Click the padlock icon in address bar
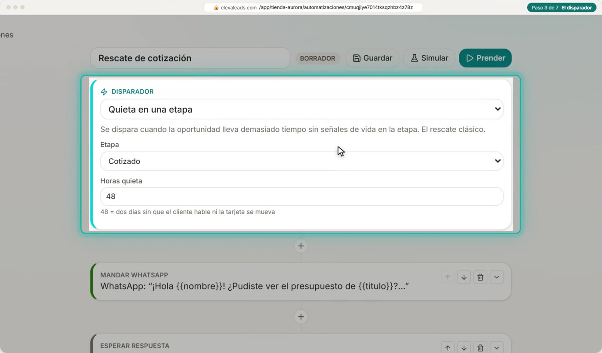 coord(216,8)
